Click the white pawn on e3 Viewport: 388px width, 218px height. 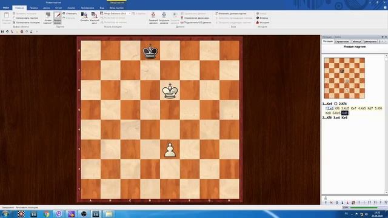(170, 150)
